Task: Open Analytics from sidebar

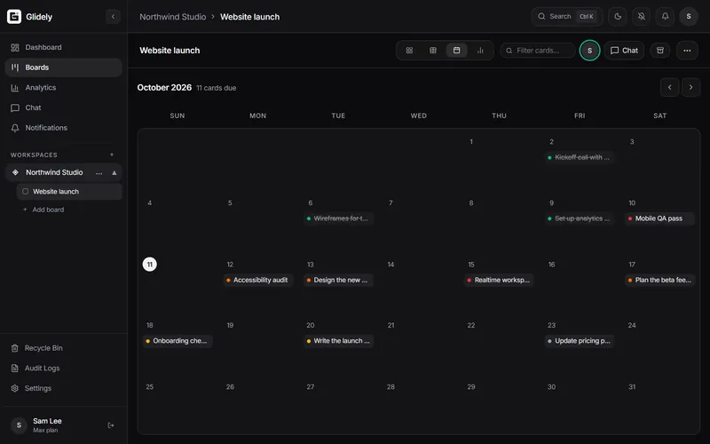Action: point(63,87)
